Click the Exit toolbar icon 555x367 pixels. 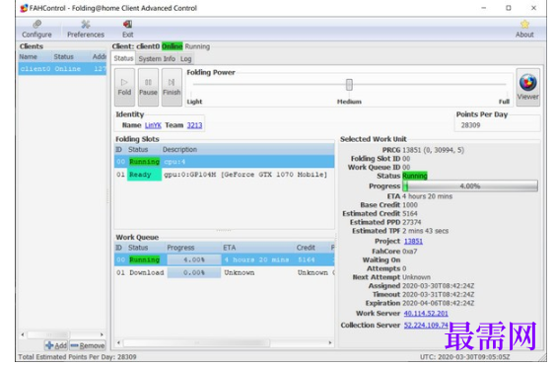click(x=127, y=29)
